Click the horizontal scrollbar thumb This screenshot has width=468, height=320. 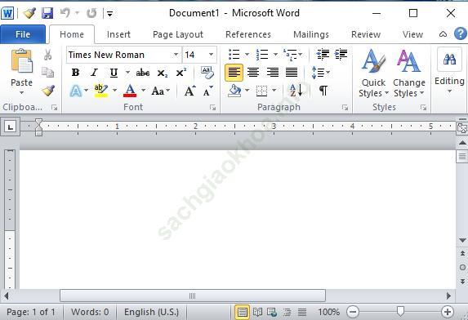193,296
